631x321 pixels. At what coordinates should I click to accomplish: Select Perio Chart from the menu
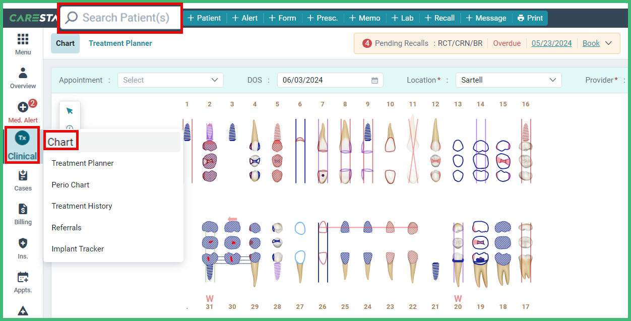pos(70,184)
